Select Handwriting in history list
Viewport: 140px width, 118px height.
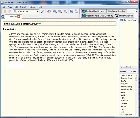coord(126,87)
